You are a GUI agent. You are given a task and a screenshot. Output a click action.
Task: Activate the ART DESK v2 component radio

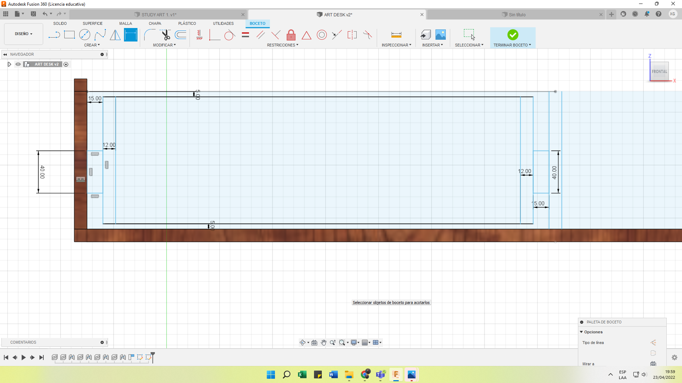(66, 64)
